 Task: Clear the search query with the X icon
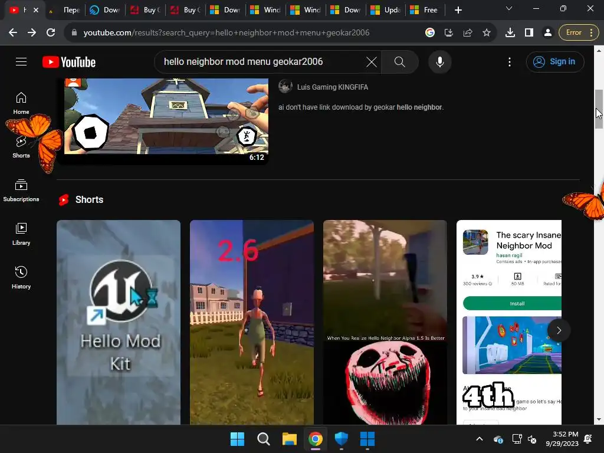tap(372, 61)
